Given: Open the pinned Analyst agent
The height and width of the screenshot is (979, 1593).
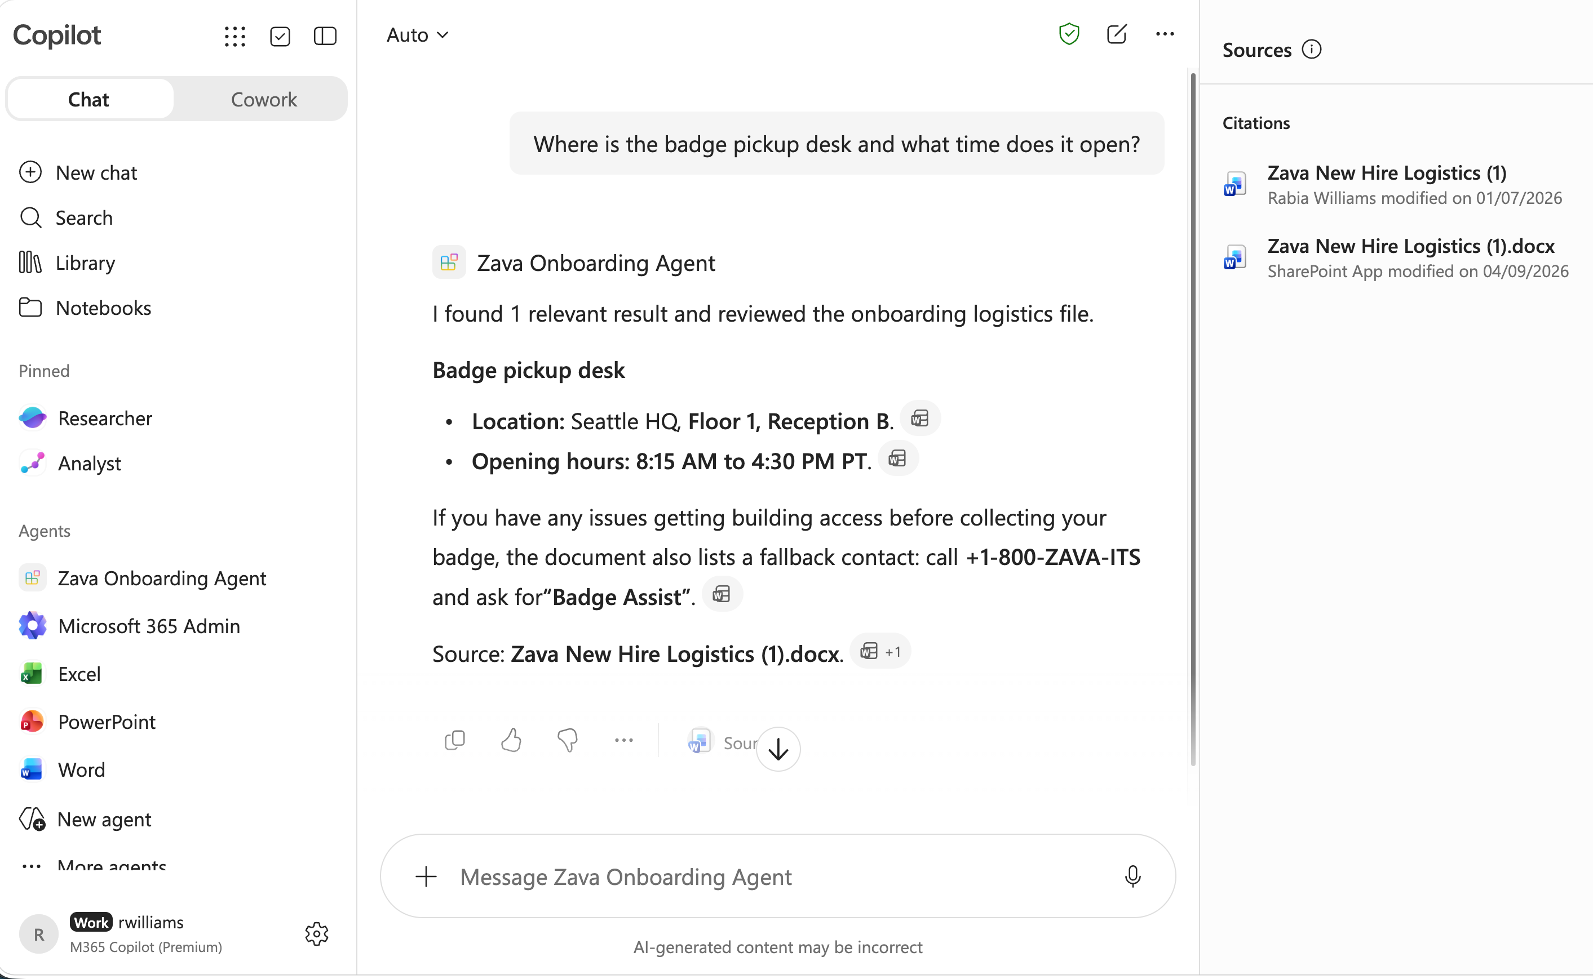Looking at the screenshot, I should click(x=70, y=463).
